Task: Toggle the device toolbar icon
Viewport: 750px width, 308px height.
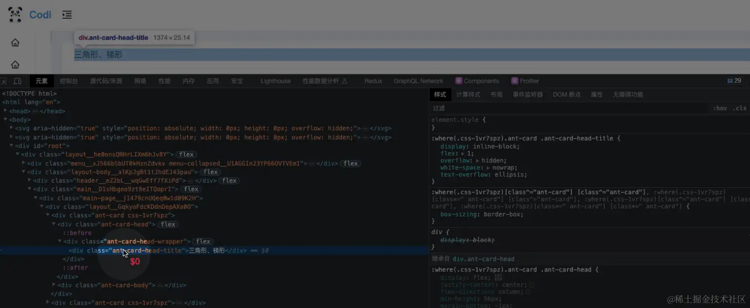Action: (x=17, y=81)
